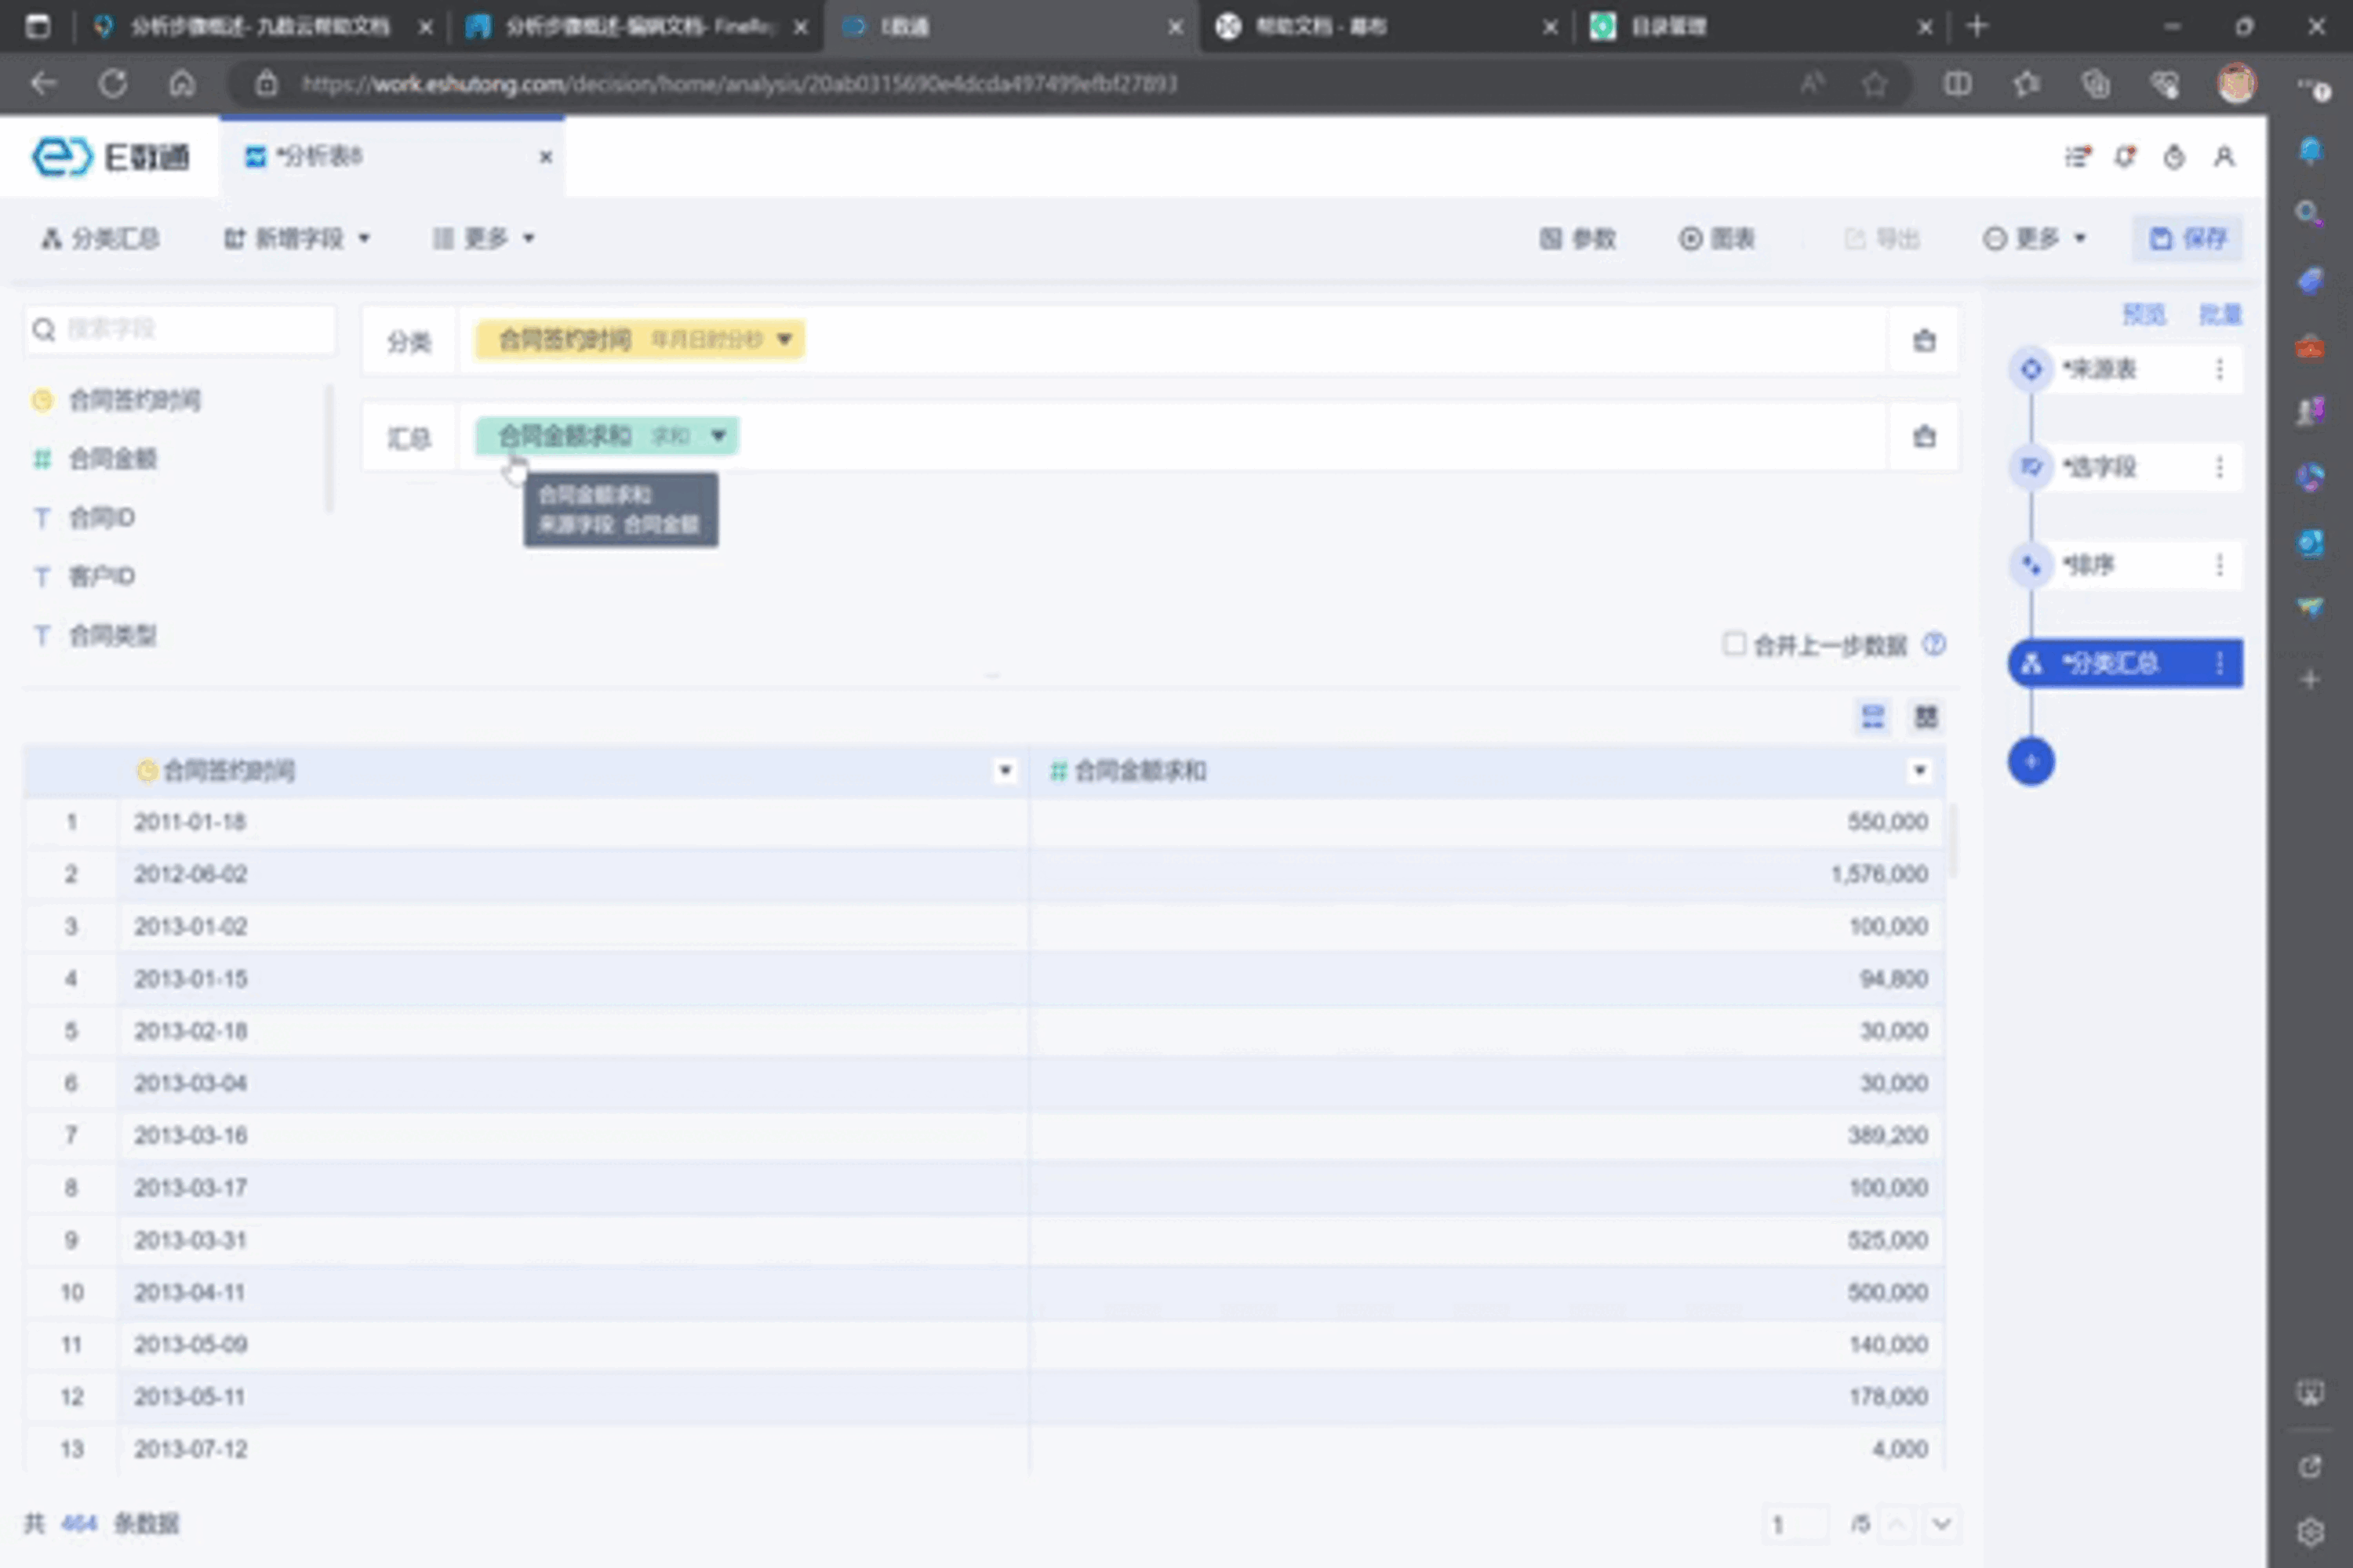Clear the 汇总 row with its trash icon
Image resolution: width=2353 pixels, height=1568 pixels.
(1923, 437)
